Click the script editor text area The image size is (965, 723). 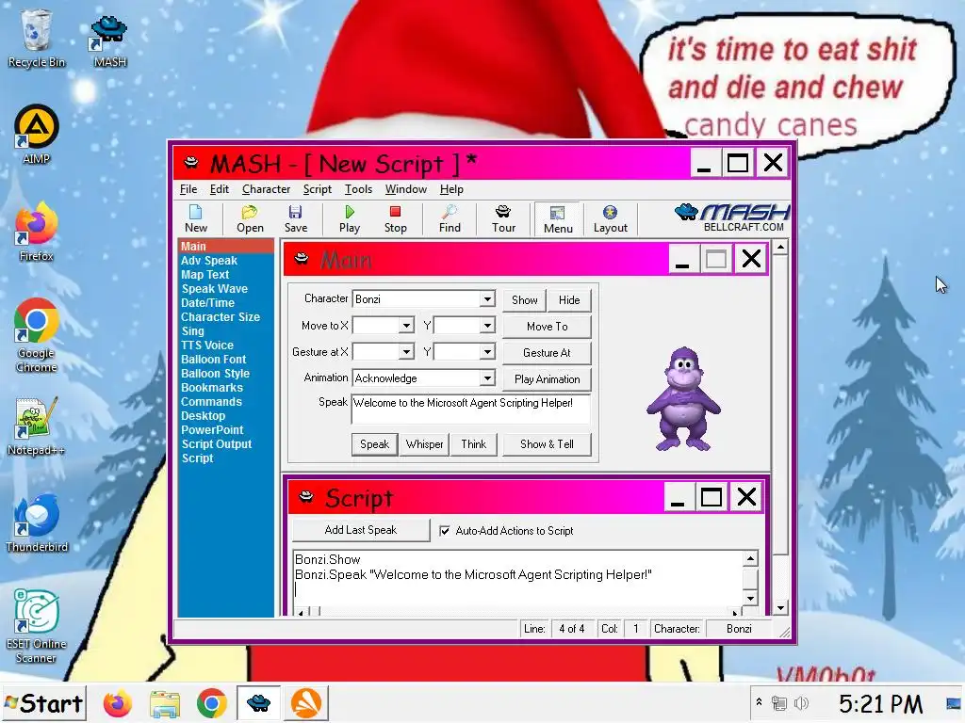coord(518,578)
